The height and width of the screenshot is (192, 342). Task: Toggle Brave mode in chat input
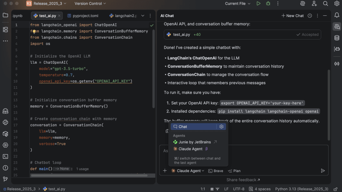coord(216,171)
